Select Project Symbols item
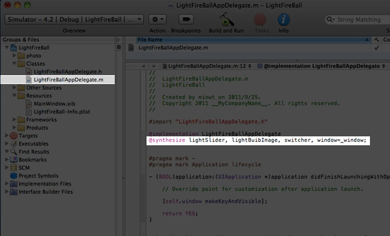The image size is (390, 236). coord(38,176)
